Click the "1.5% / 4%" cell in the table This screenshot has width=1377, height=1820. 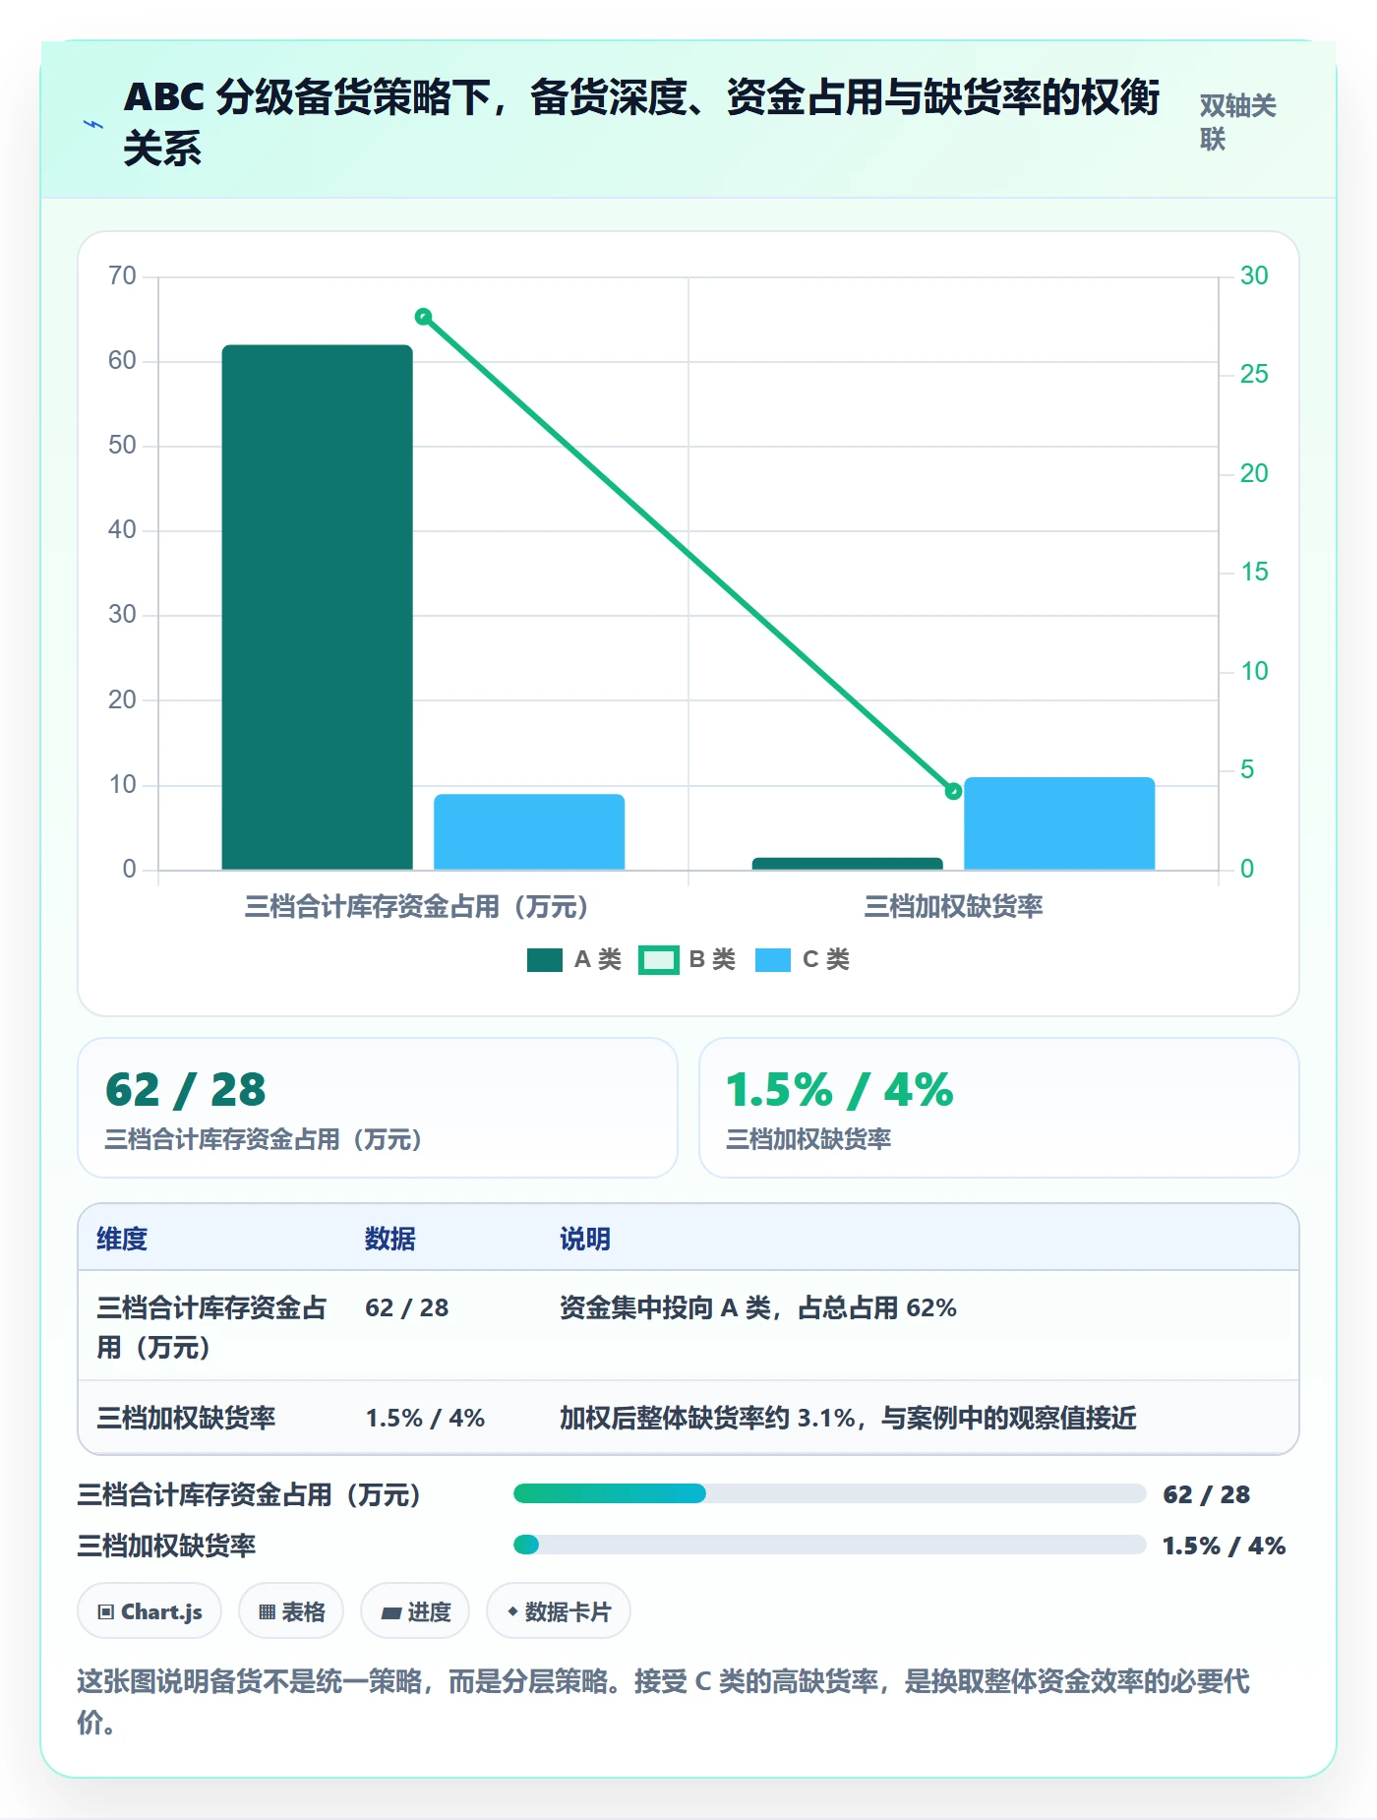click(425, 1418)
